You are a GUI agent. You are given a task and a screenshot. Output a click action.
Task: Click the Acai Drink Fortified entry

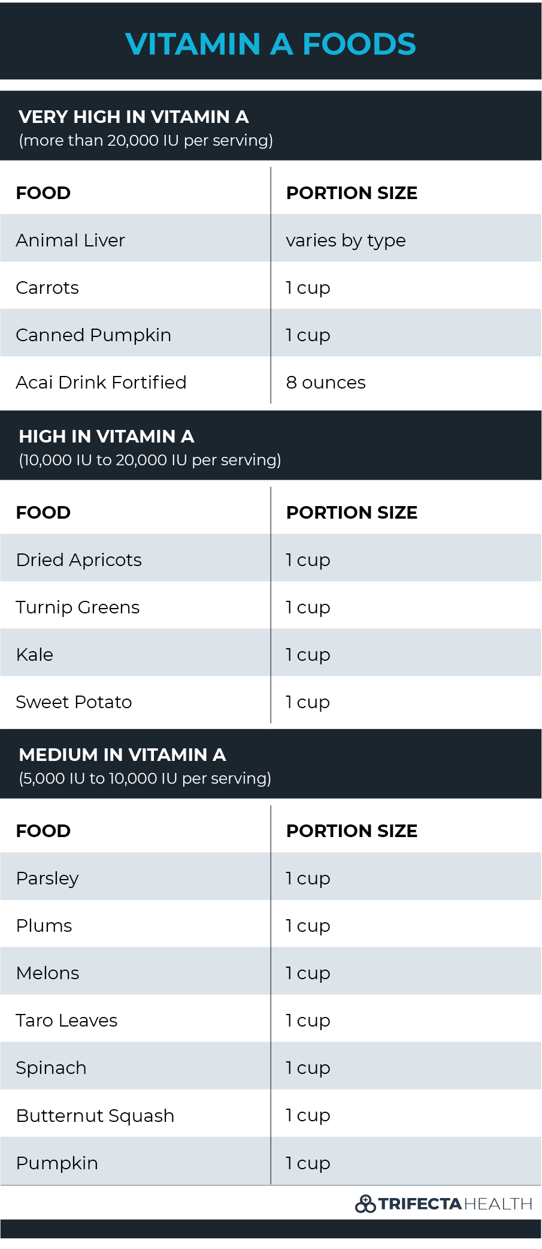tap(101, 383)
